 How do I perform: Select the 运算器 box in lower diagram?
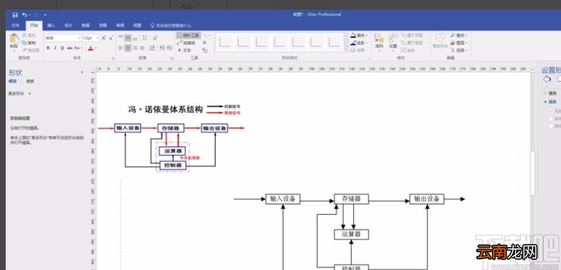[351, 234]
